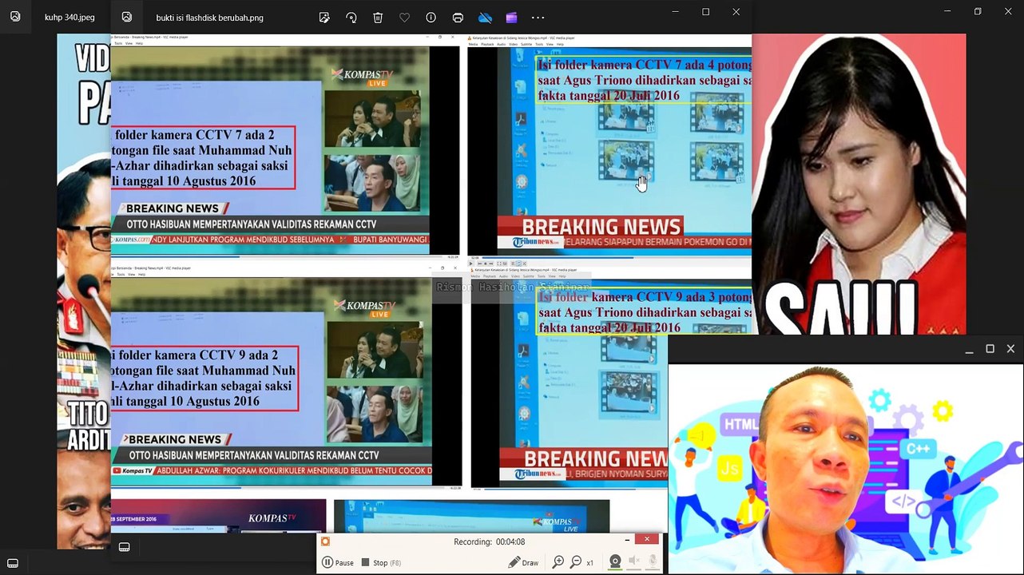The image size is (1024, 575).
Task: Zoom in with the recorder magnifier plus
Action: click(558, 562)
